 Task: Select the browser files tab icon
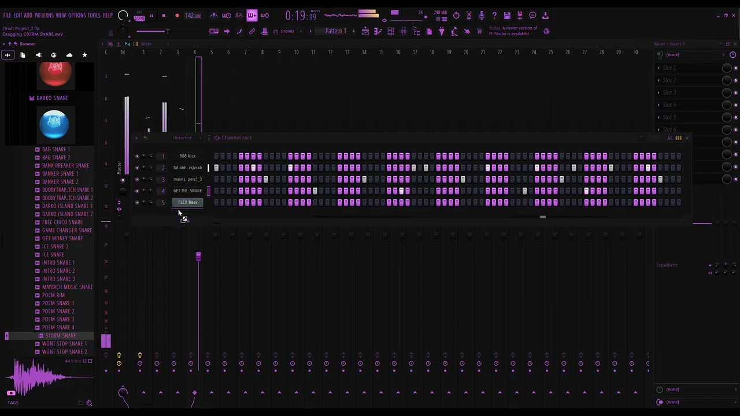pyautogui.click(x=23, y=55)
